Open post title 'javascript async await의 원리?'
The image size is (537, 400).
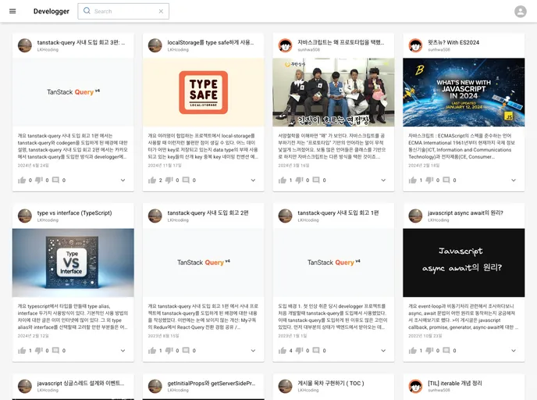pos(465,212)
